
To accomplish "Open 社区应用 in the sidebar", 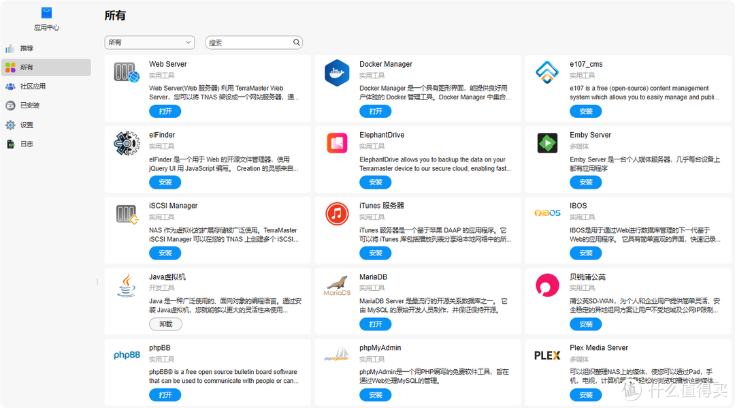I will (46, 87).
